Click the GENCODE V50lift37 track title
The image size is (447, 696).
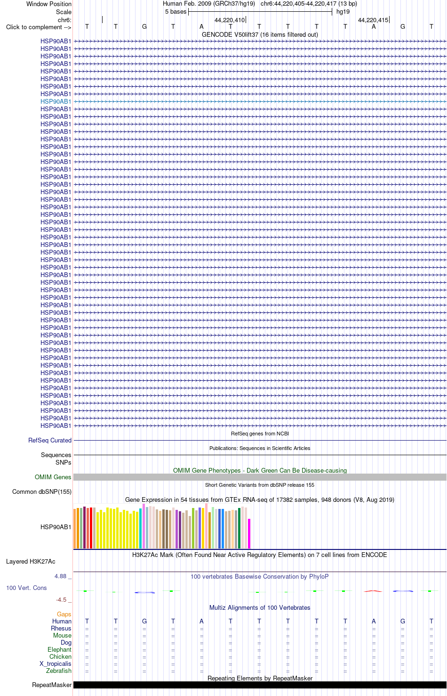(x=260, y=34)
